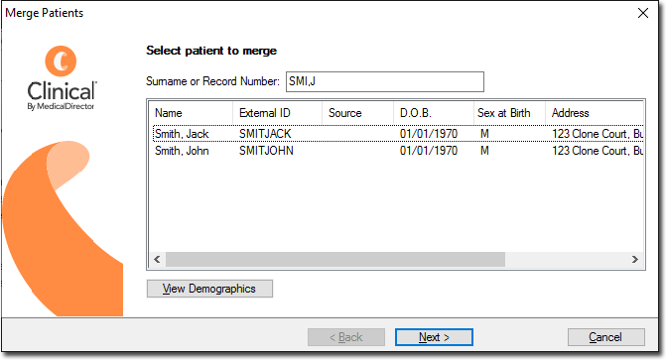Close the Merge Patients dialog
This screenshot has width=666, height=360.
click(x=643, y=13)
